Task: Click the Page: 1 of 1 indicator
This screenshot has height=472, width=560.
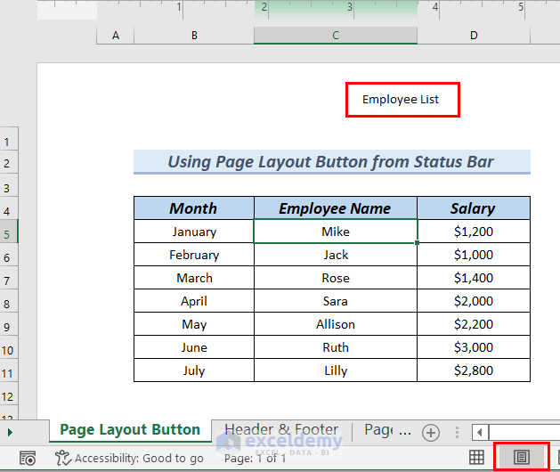Action: coord(254,458)
